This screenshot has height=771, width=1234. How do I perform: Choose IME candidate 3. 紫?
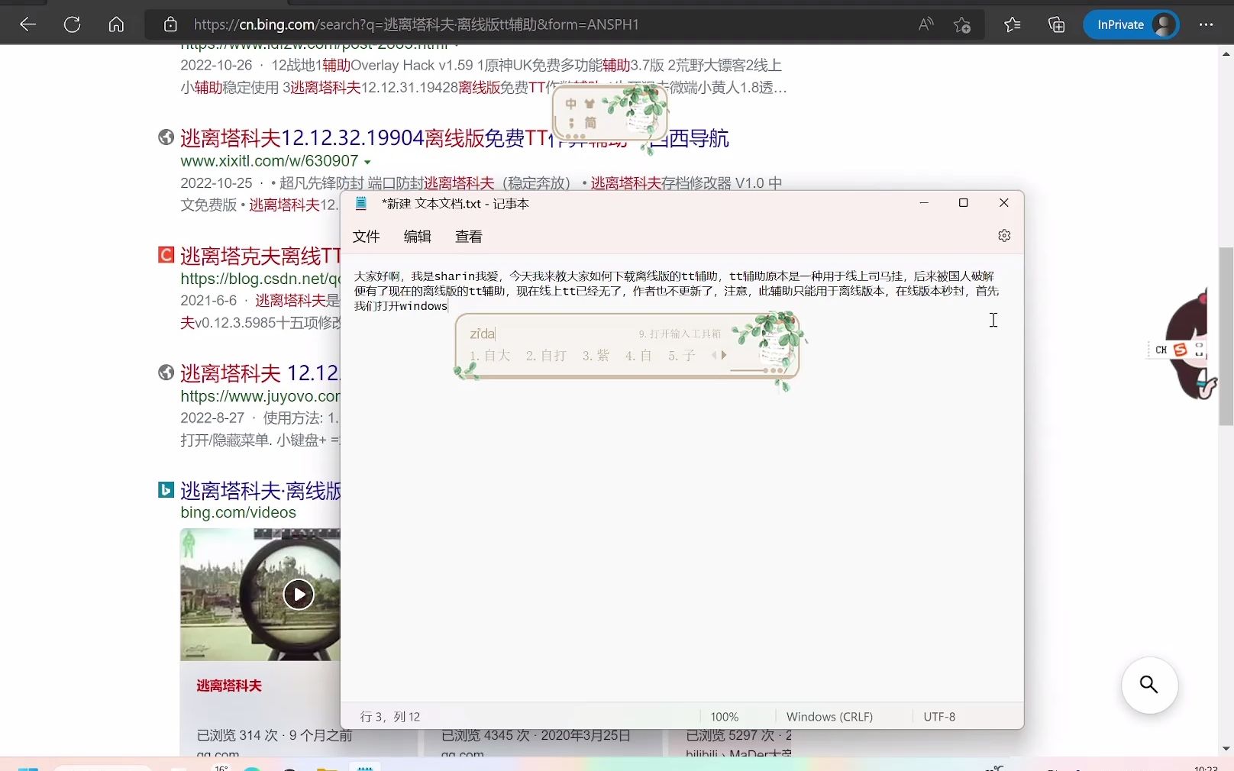pyautogui.click(x=596, y=356)
